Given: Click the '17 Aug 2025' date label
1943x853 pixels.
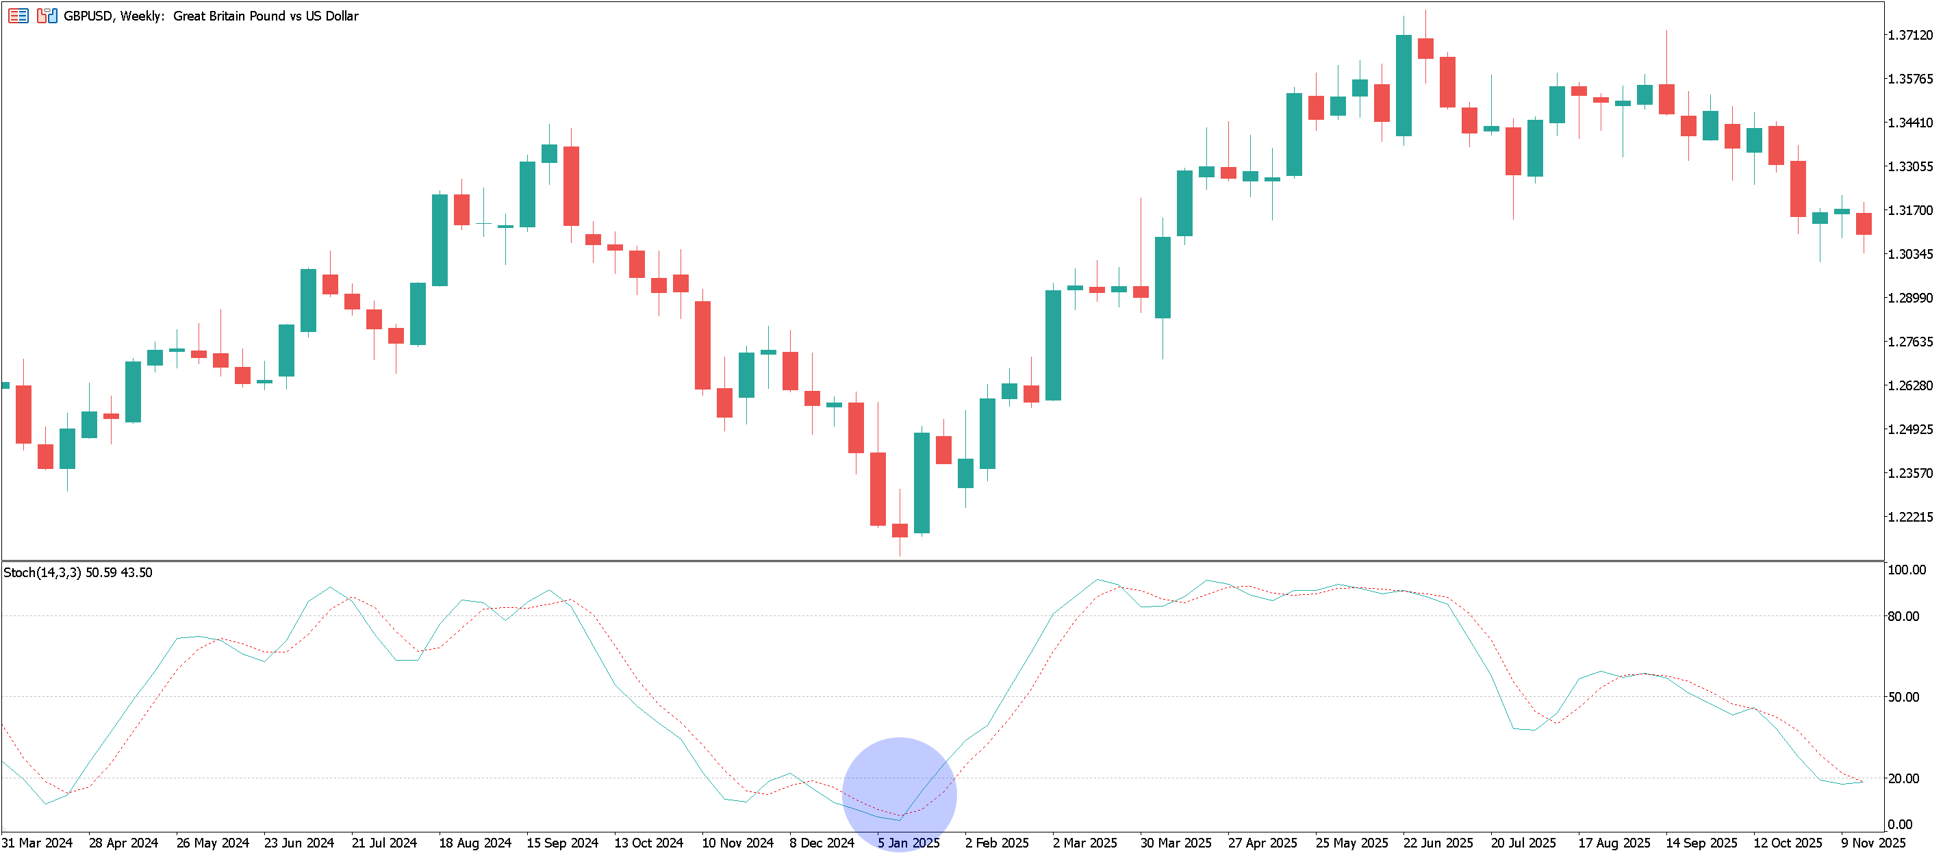Looking at the screenshot, I should click(x=1614, y=843).
